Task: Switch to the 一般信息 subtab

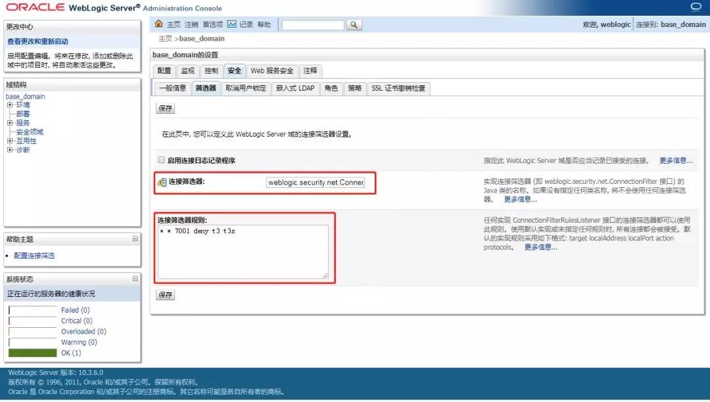Action: 172,88
